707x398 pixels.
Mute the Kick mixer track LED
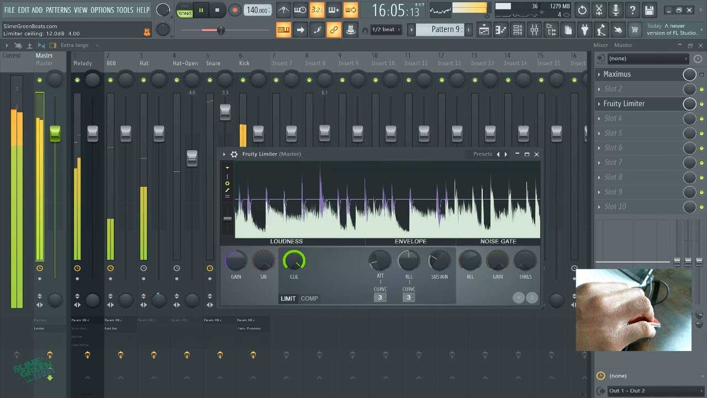click(x=243, y=81)
